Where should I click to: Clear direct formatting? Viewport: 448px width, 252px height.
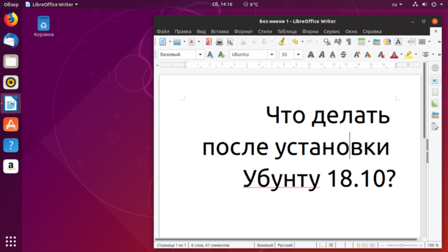tap(381, 54)
